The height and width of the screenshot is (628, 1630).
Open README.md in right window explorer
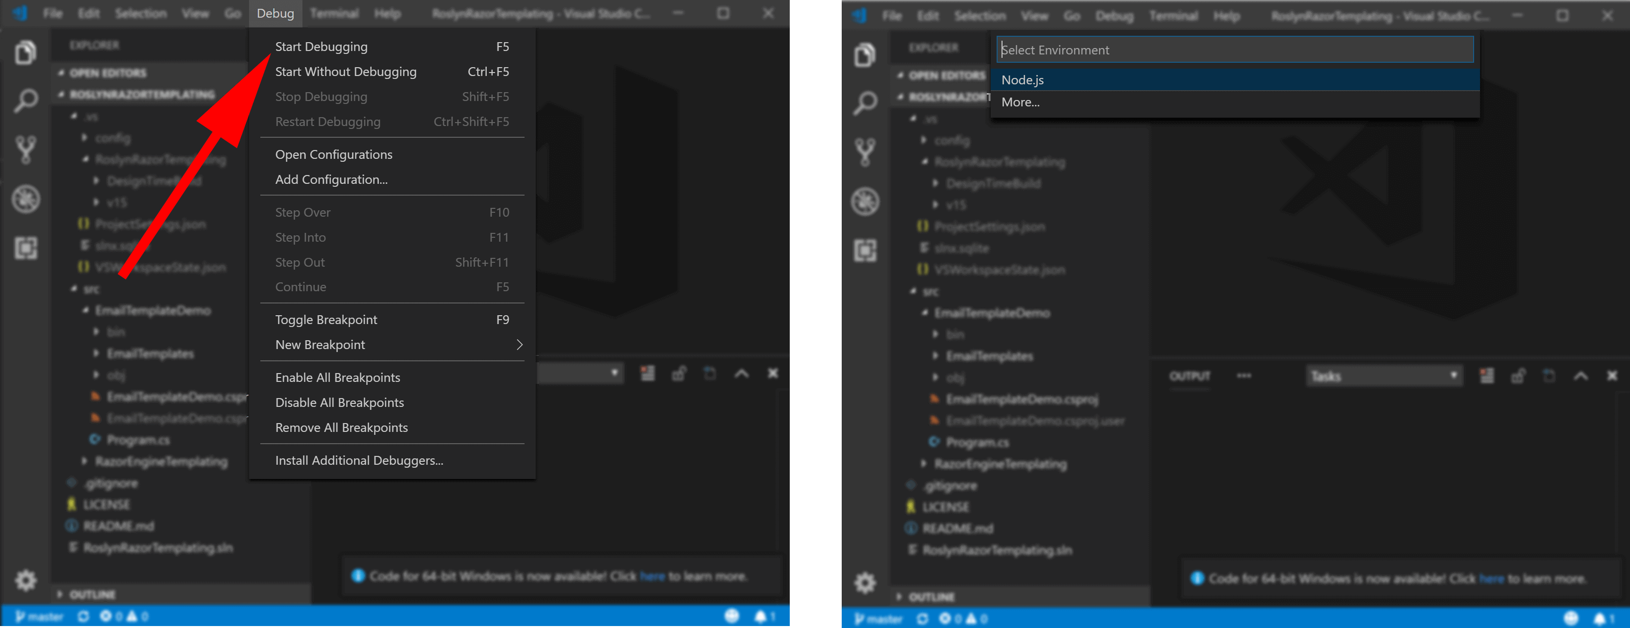(x=957, y=528)
